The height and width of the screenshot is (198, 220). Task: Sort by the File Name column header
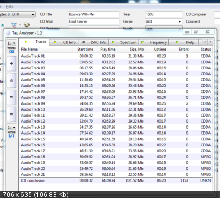[x=46, y=50]
